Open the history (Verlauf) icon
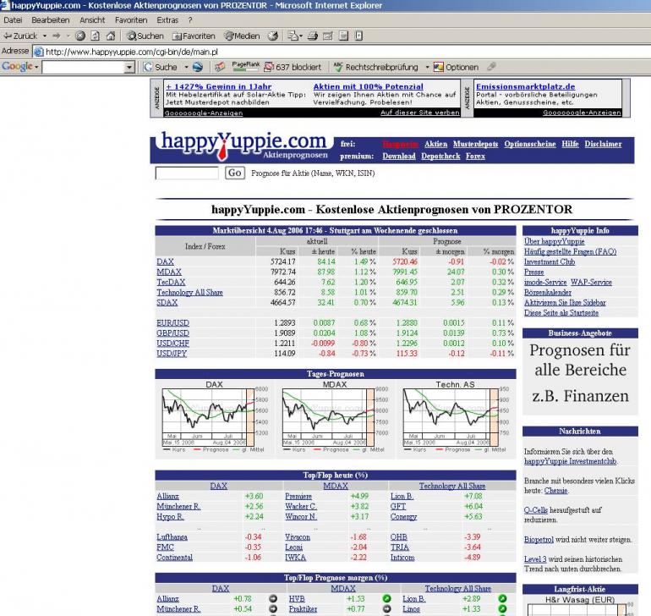The image size is (651, 616). [x=273, y=36]
